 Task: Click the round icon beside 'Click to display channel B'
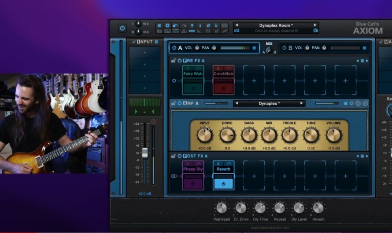tap(316, 31)
